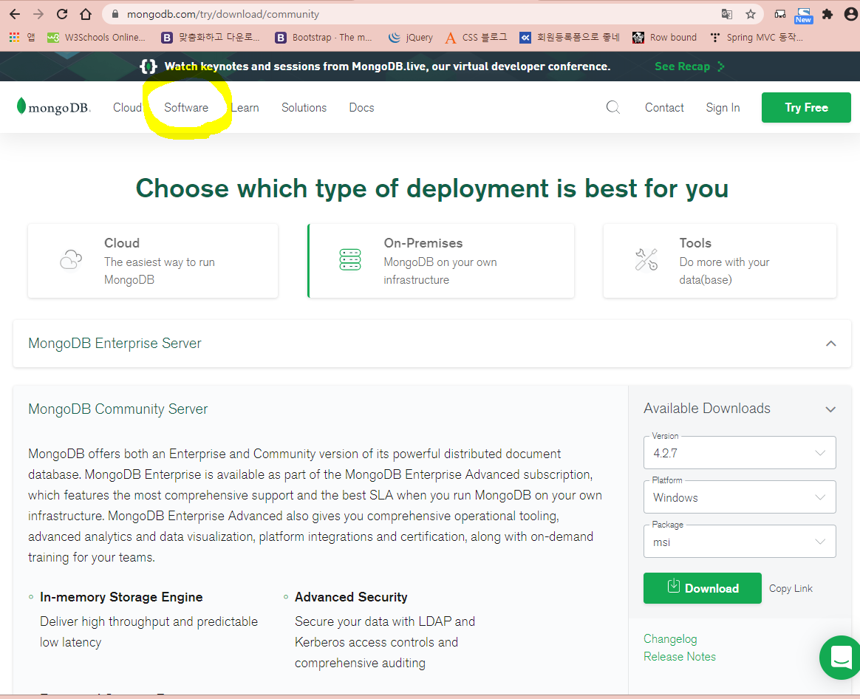The width and height of the screenshot is (860, 699).
Task: Open the jQuery bookmark
Action: tap(410, 37)
